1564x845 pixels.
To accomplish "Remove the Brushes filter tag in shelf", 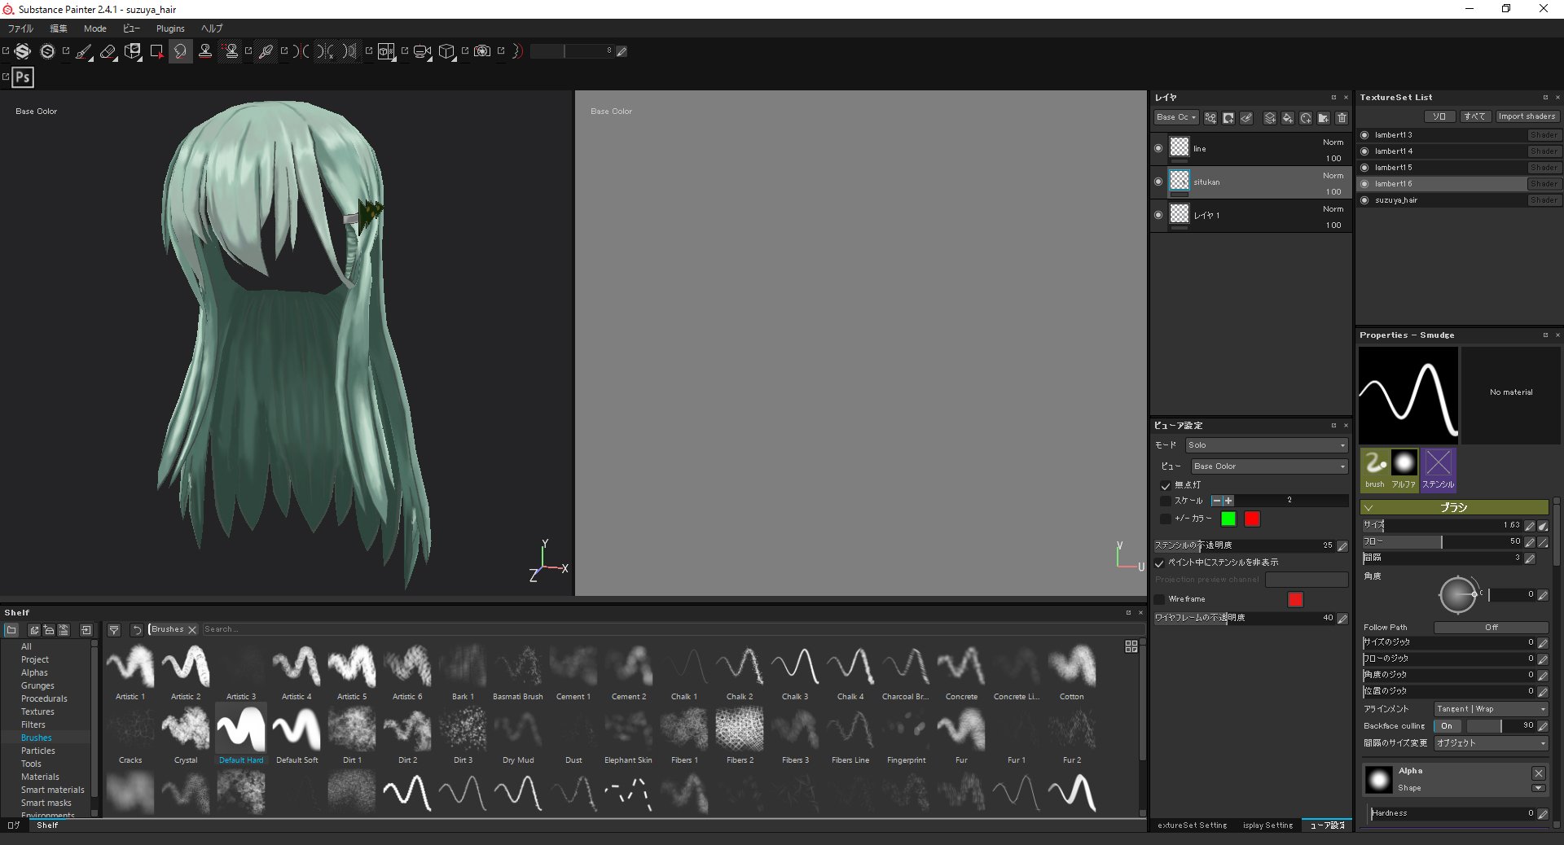I will (192, 630).
